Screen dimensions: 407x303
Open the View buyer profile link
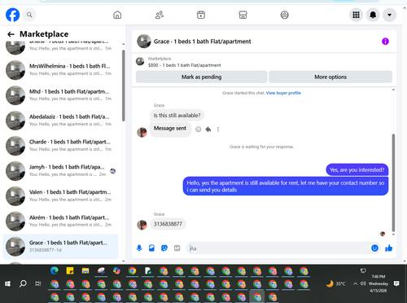[283, 93]
